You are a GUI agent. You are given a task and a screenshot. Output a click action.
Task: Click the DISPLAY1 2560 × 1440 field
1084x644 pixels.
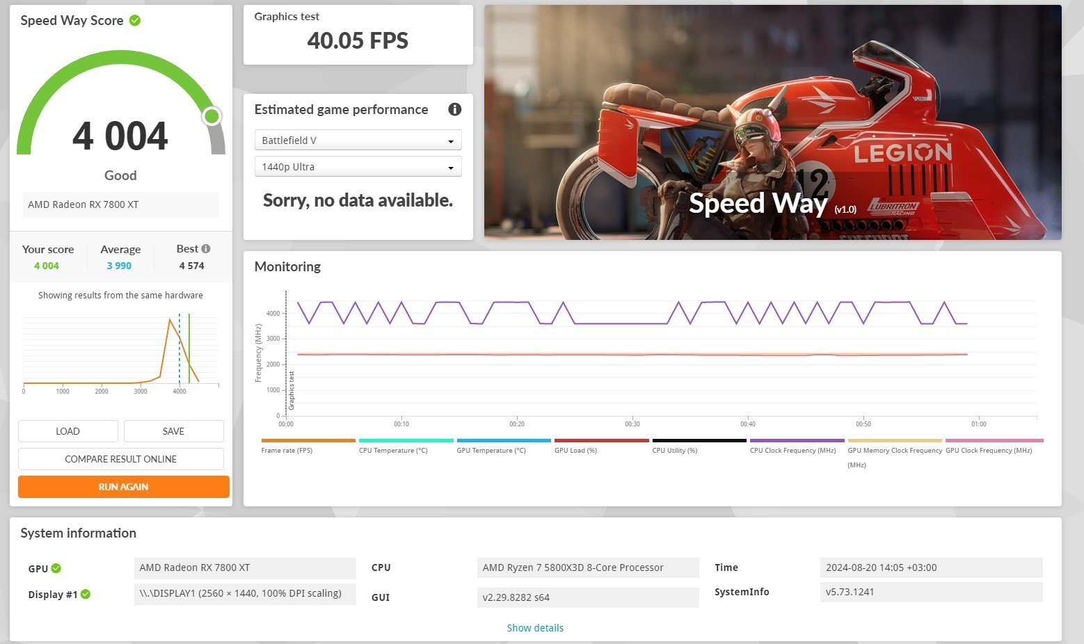point(245,593)
